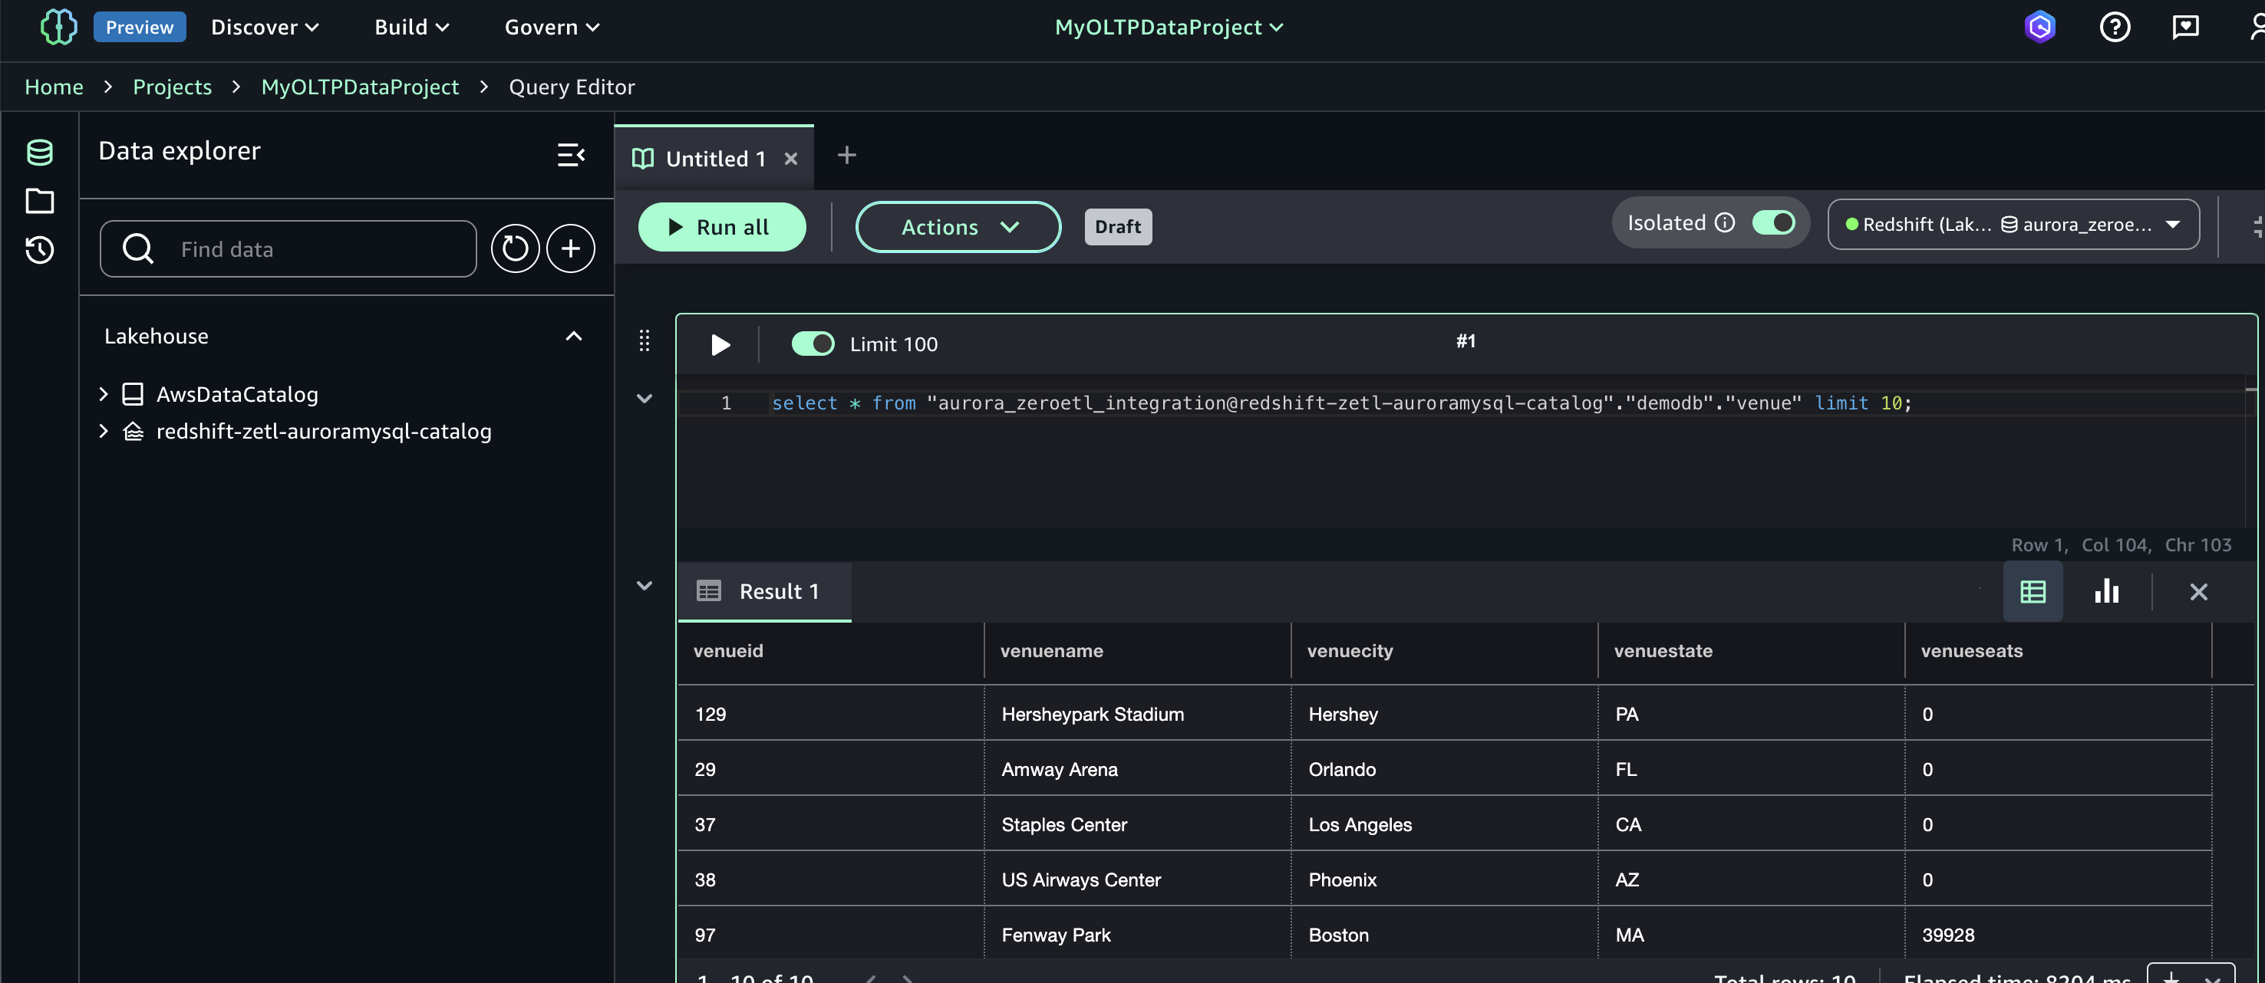Open the Actions dropdown

point(958,227)
